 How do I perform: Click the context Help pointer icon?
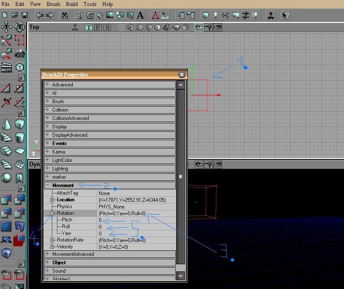(x=286, y=15)
